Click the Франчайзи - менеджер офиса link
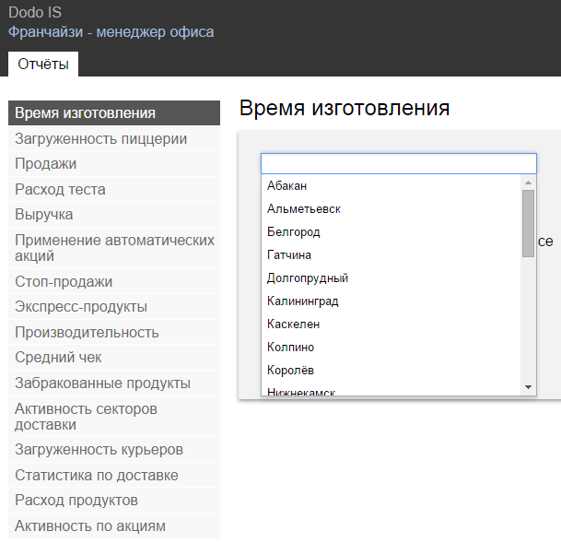This screenshot has height=543, width=561. click(x=111, y=32)
